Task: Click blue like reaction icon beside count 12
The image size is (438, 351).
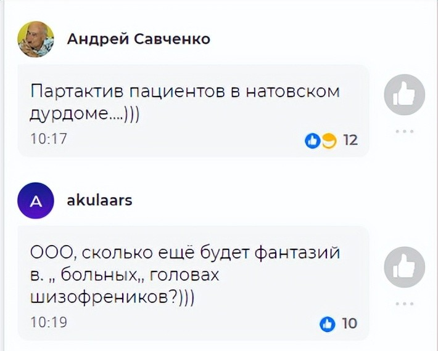Action: click(x=313, y=140)
